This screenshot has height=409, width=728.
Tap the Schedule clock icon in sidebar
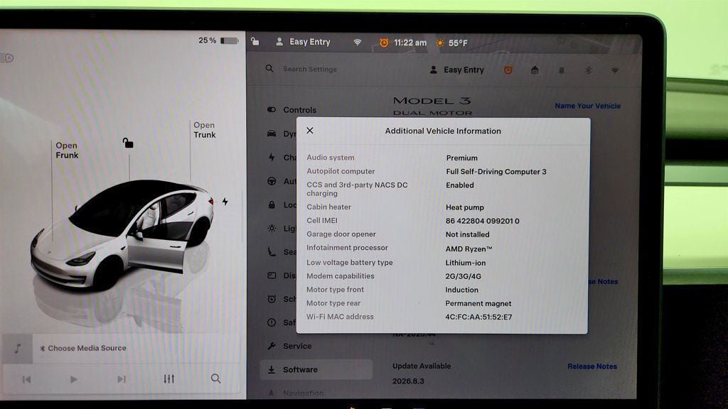coord(272,299)
